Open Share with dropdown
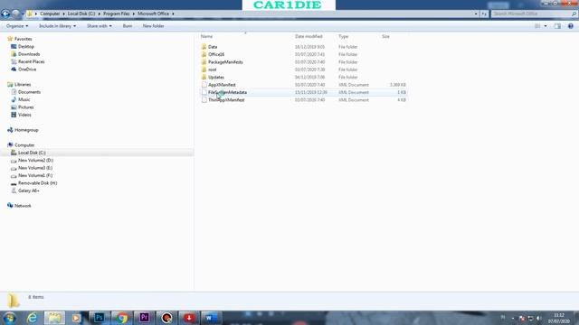579x325 pixels. point(99,26)
